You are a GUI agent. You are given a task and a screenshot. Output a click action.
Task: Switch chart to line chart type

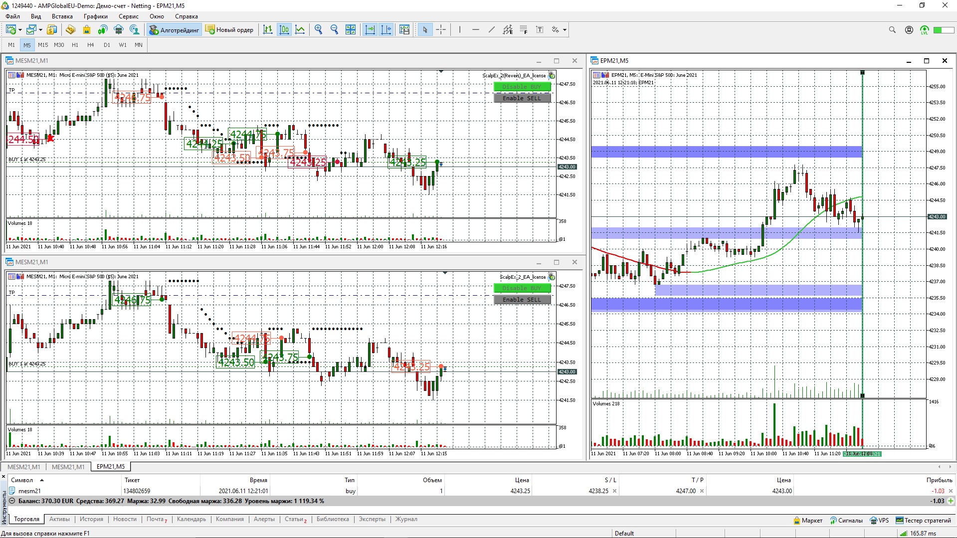(x=300, y=30)
